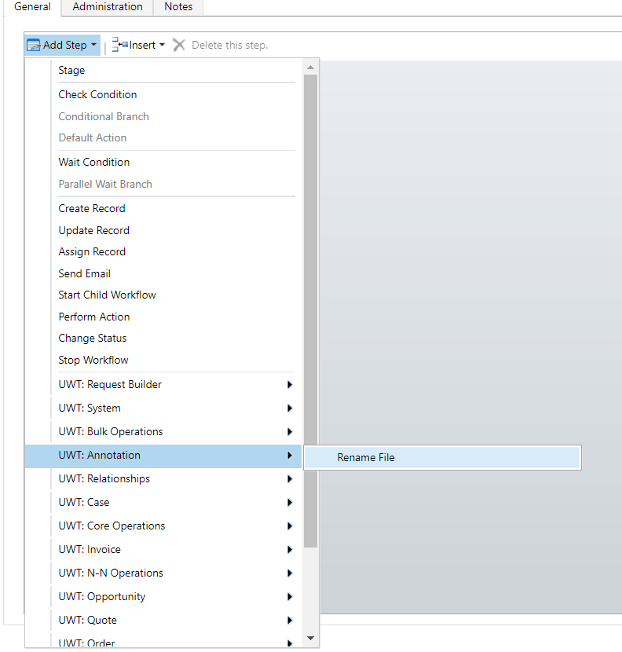Viewport: 622px width, 652px height.
Task: Click Rename File in the submenu
Action: [x=442, y=458]
